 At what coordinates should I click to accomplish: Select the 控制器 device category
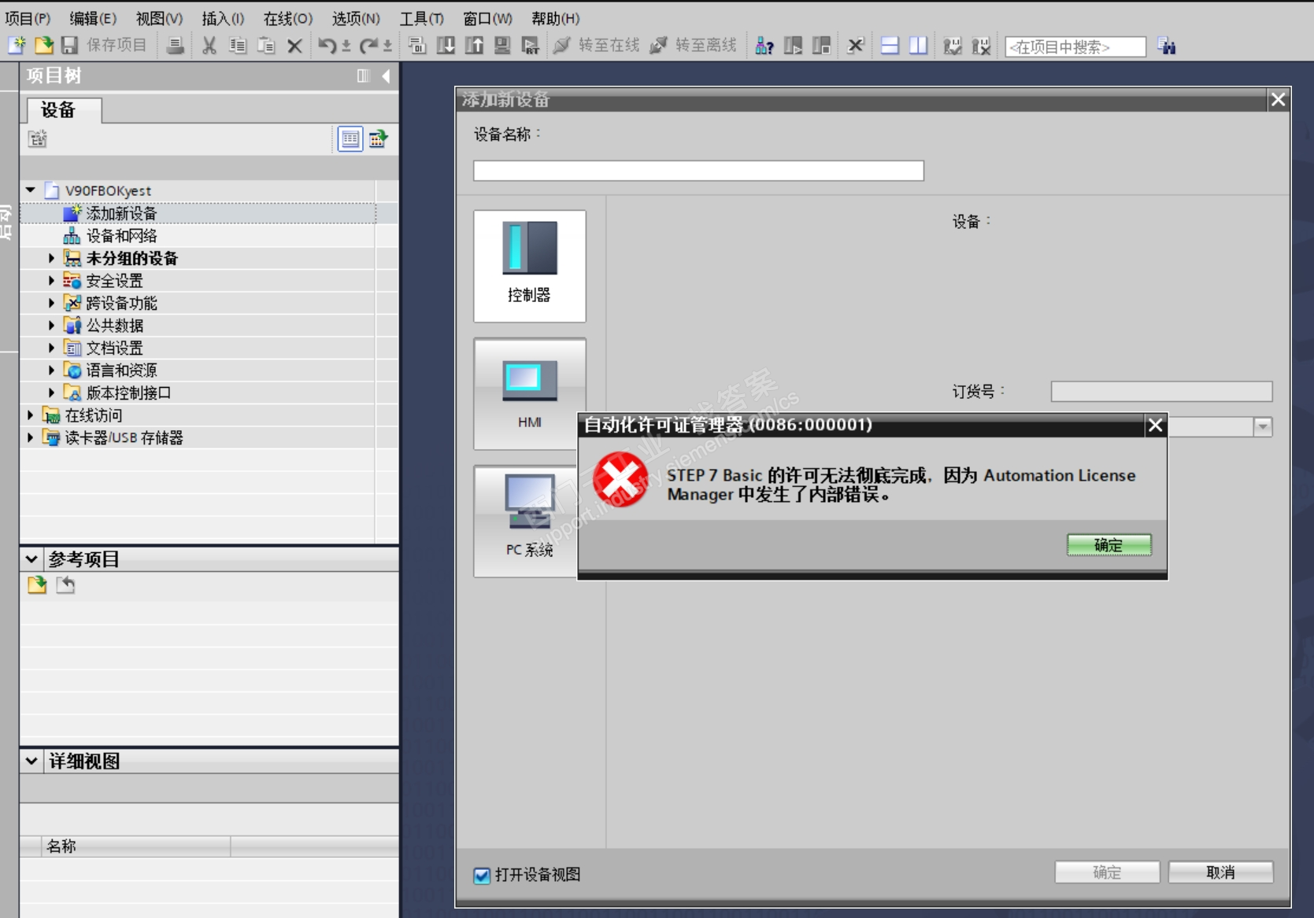530,266
